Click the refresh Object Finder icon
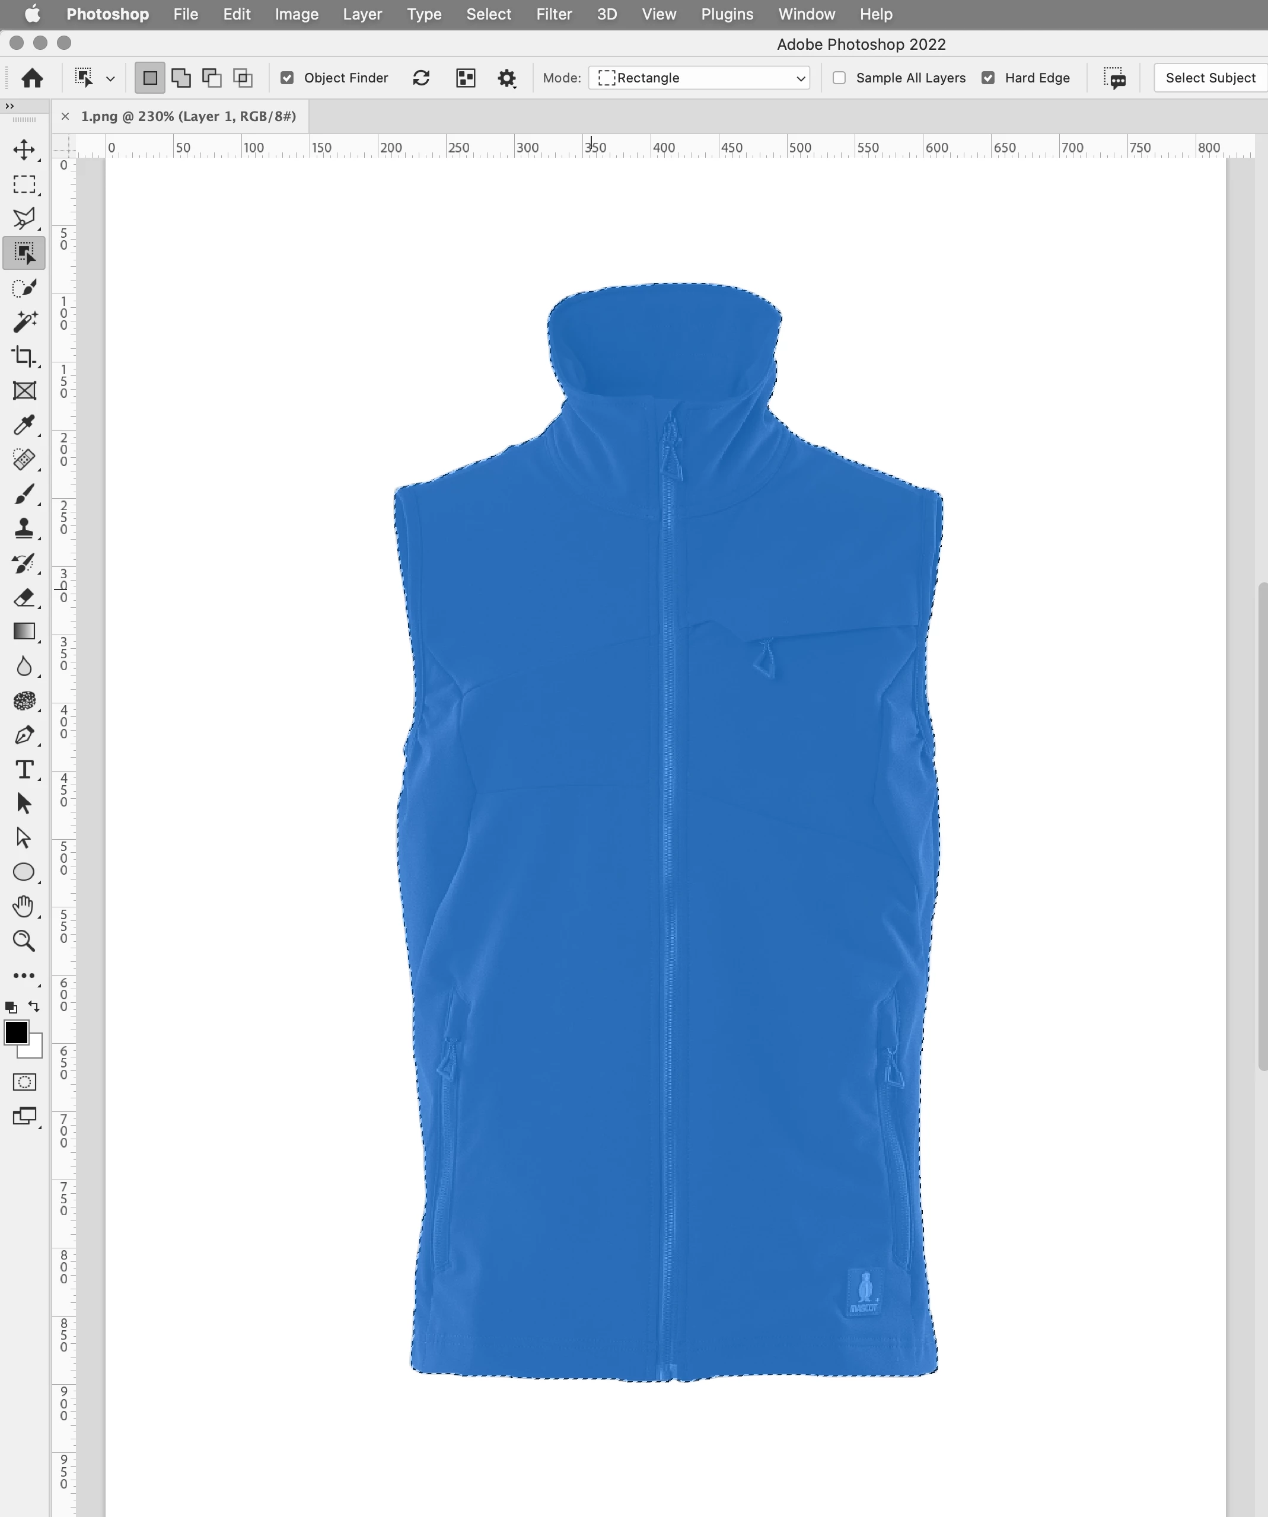 pos(421,78)
